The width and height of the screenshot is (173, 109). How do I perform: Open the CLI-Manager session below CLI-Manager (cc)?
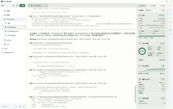point(12,35)
